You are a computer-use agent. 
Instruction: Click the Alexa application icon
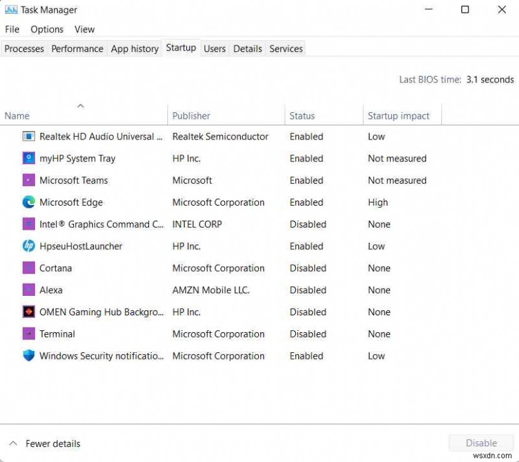pos(29,290)
